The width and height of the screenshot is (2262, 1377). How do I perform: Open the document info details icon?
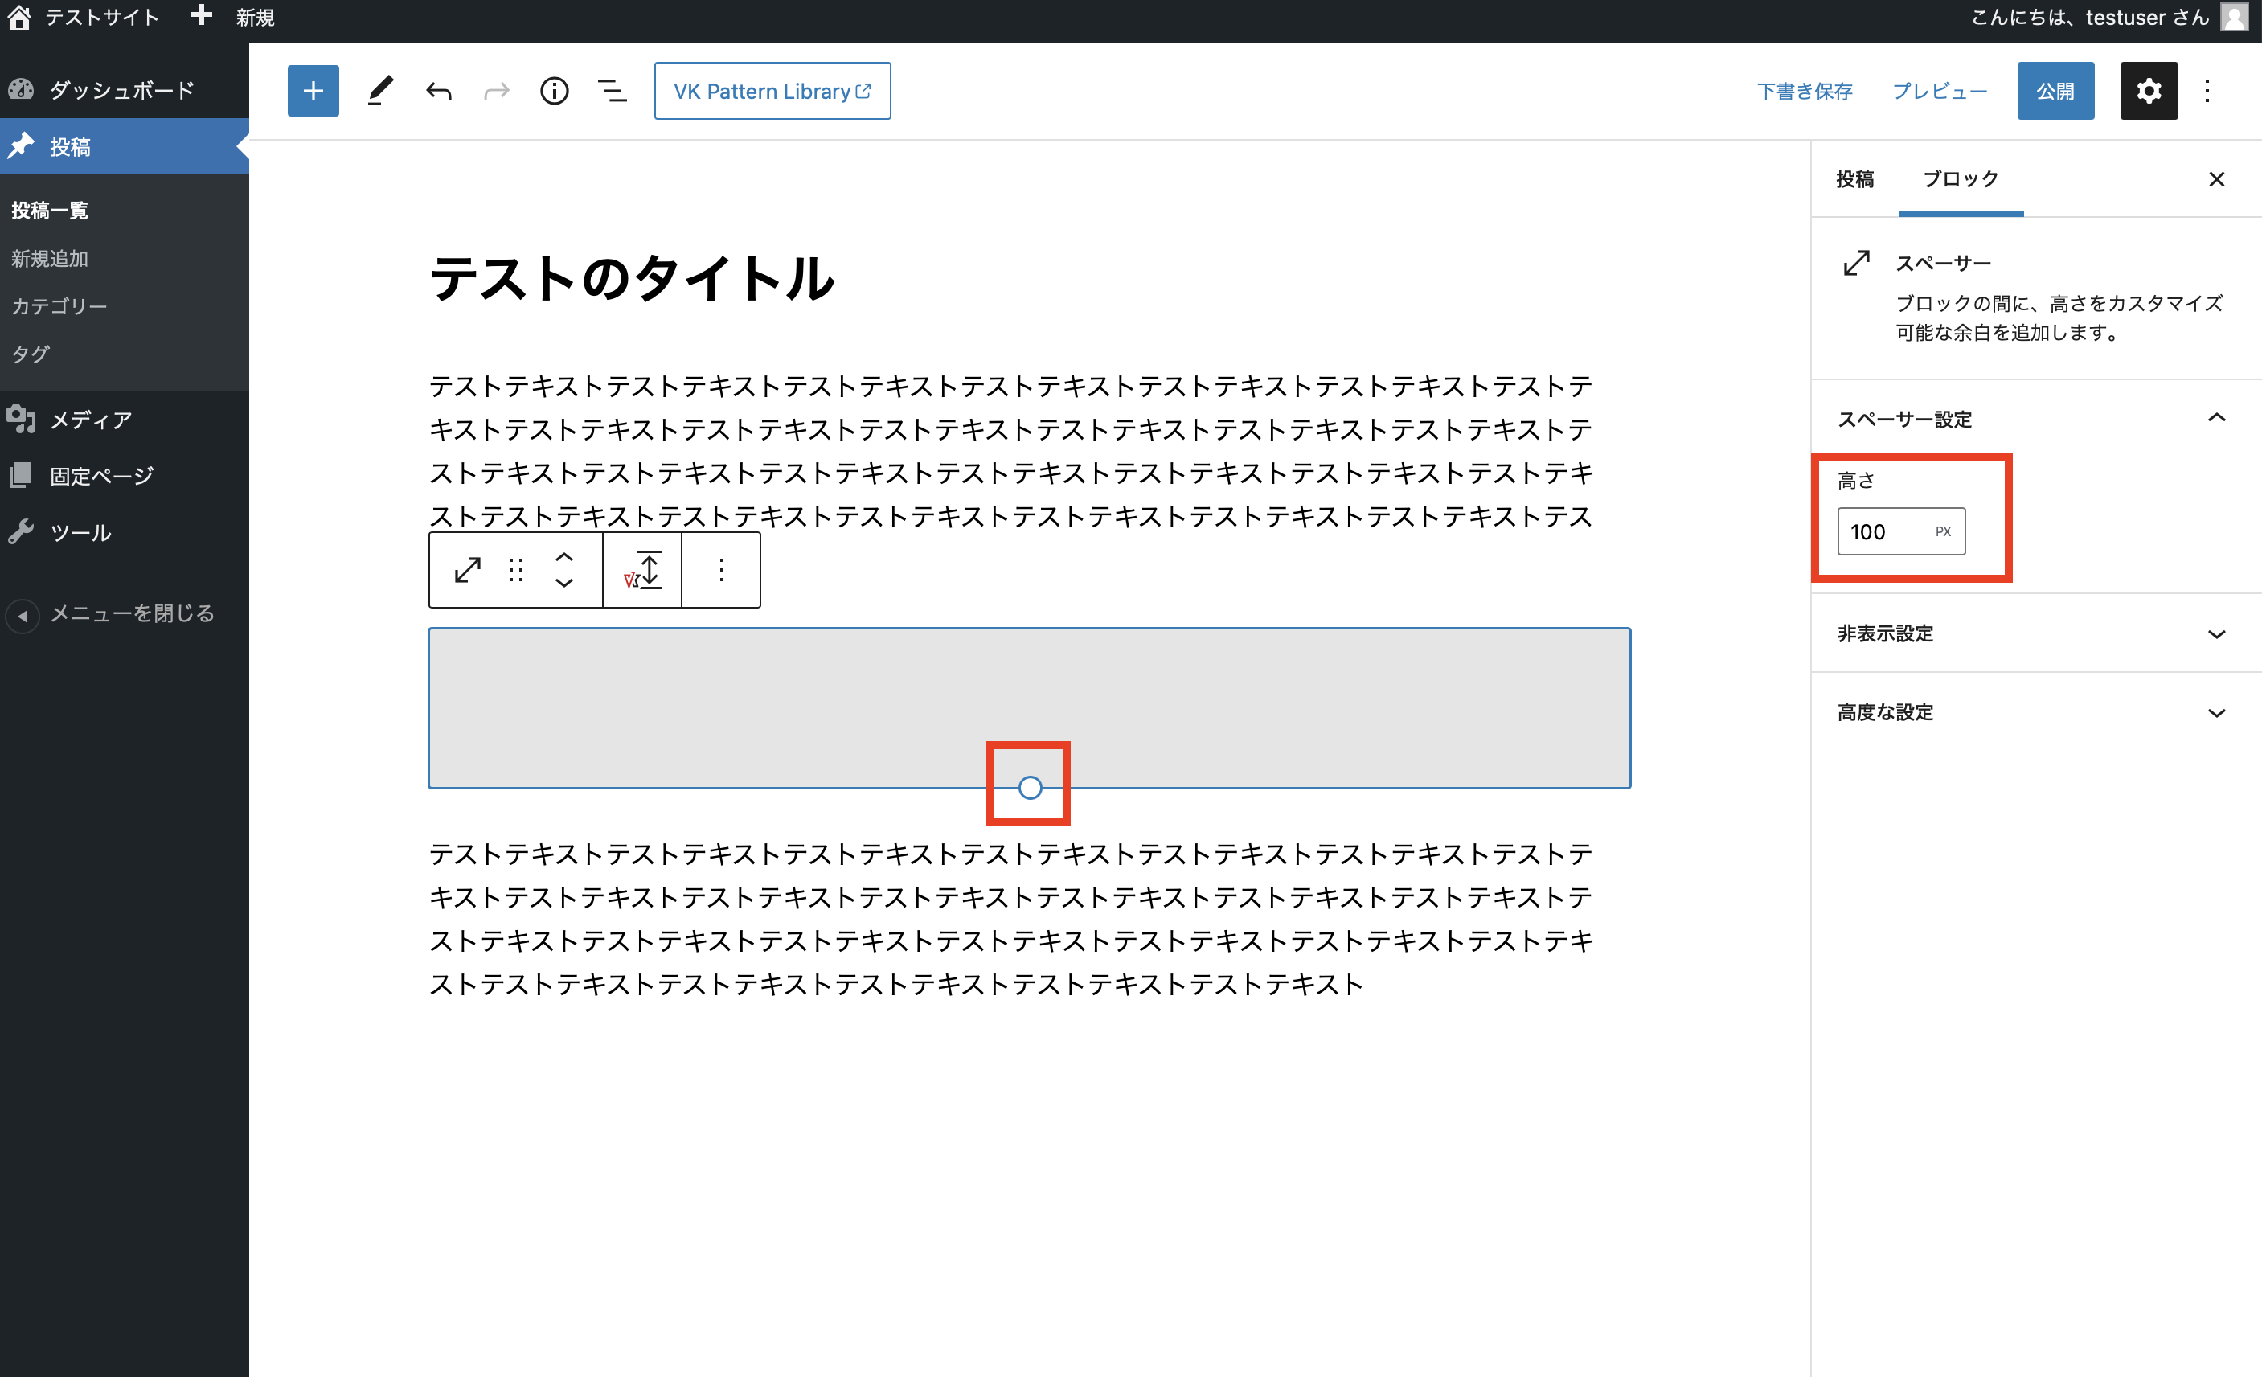(x=554, y=91)
